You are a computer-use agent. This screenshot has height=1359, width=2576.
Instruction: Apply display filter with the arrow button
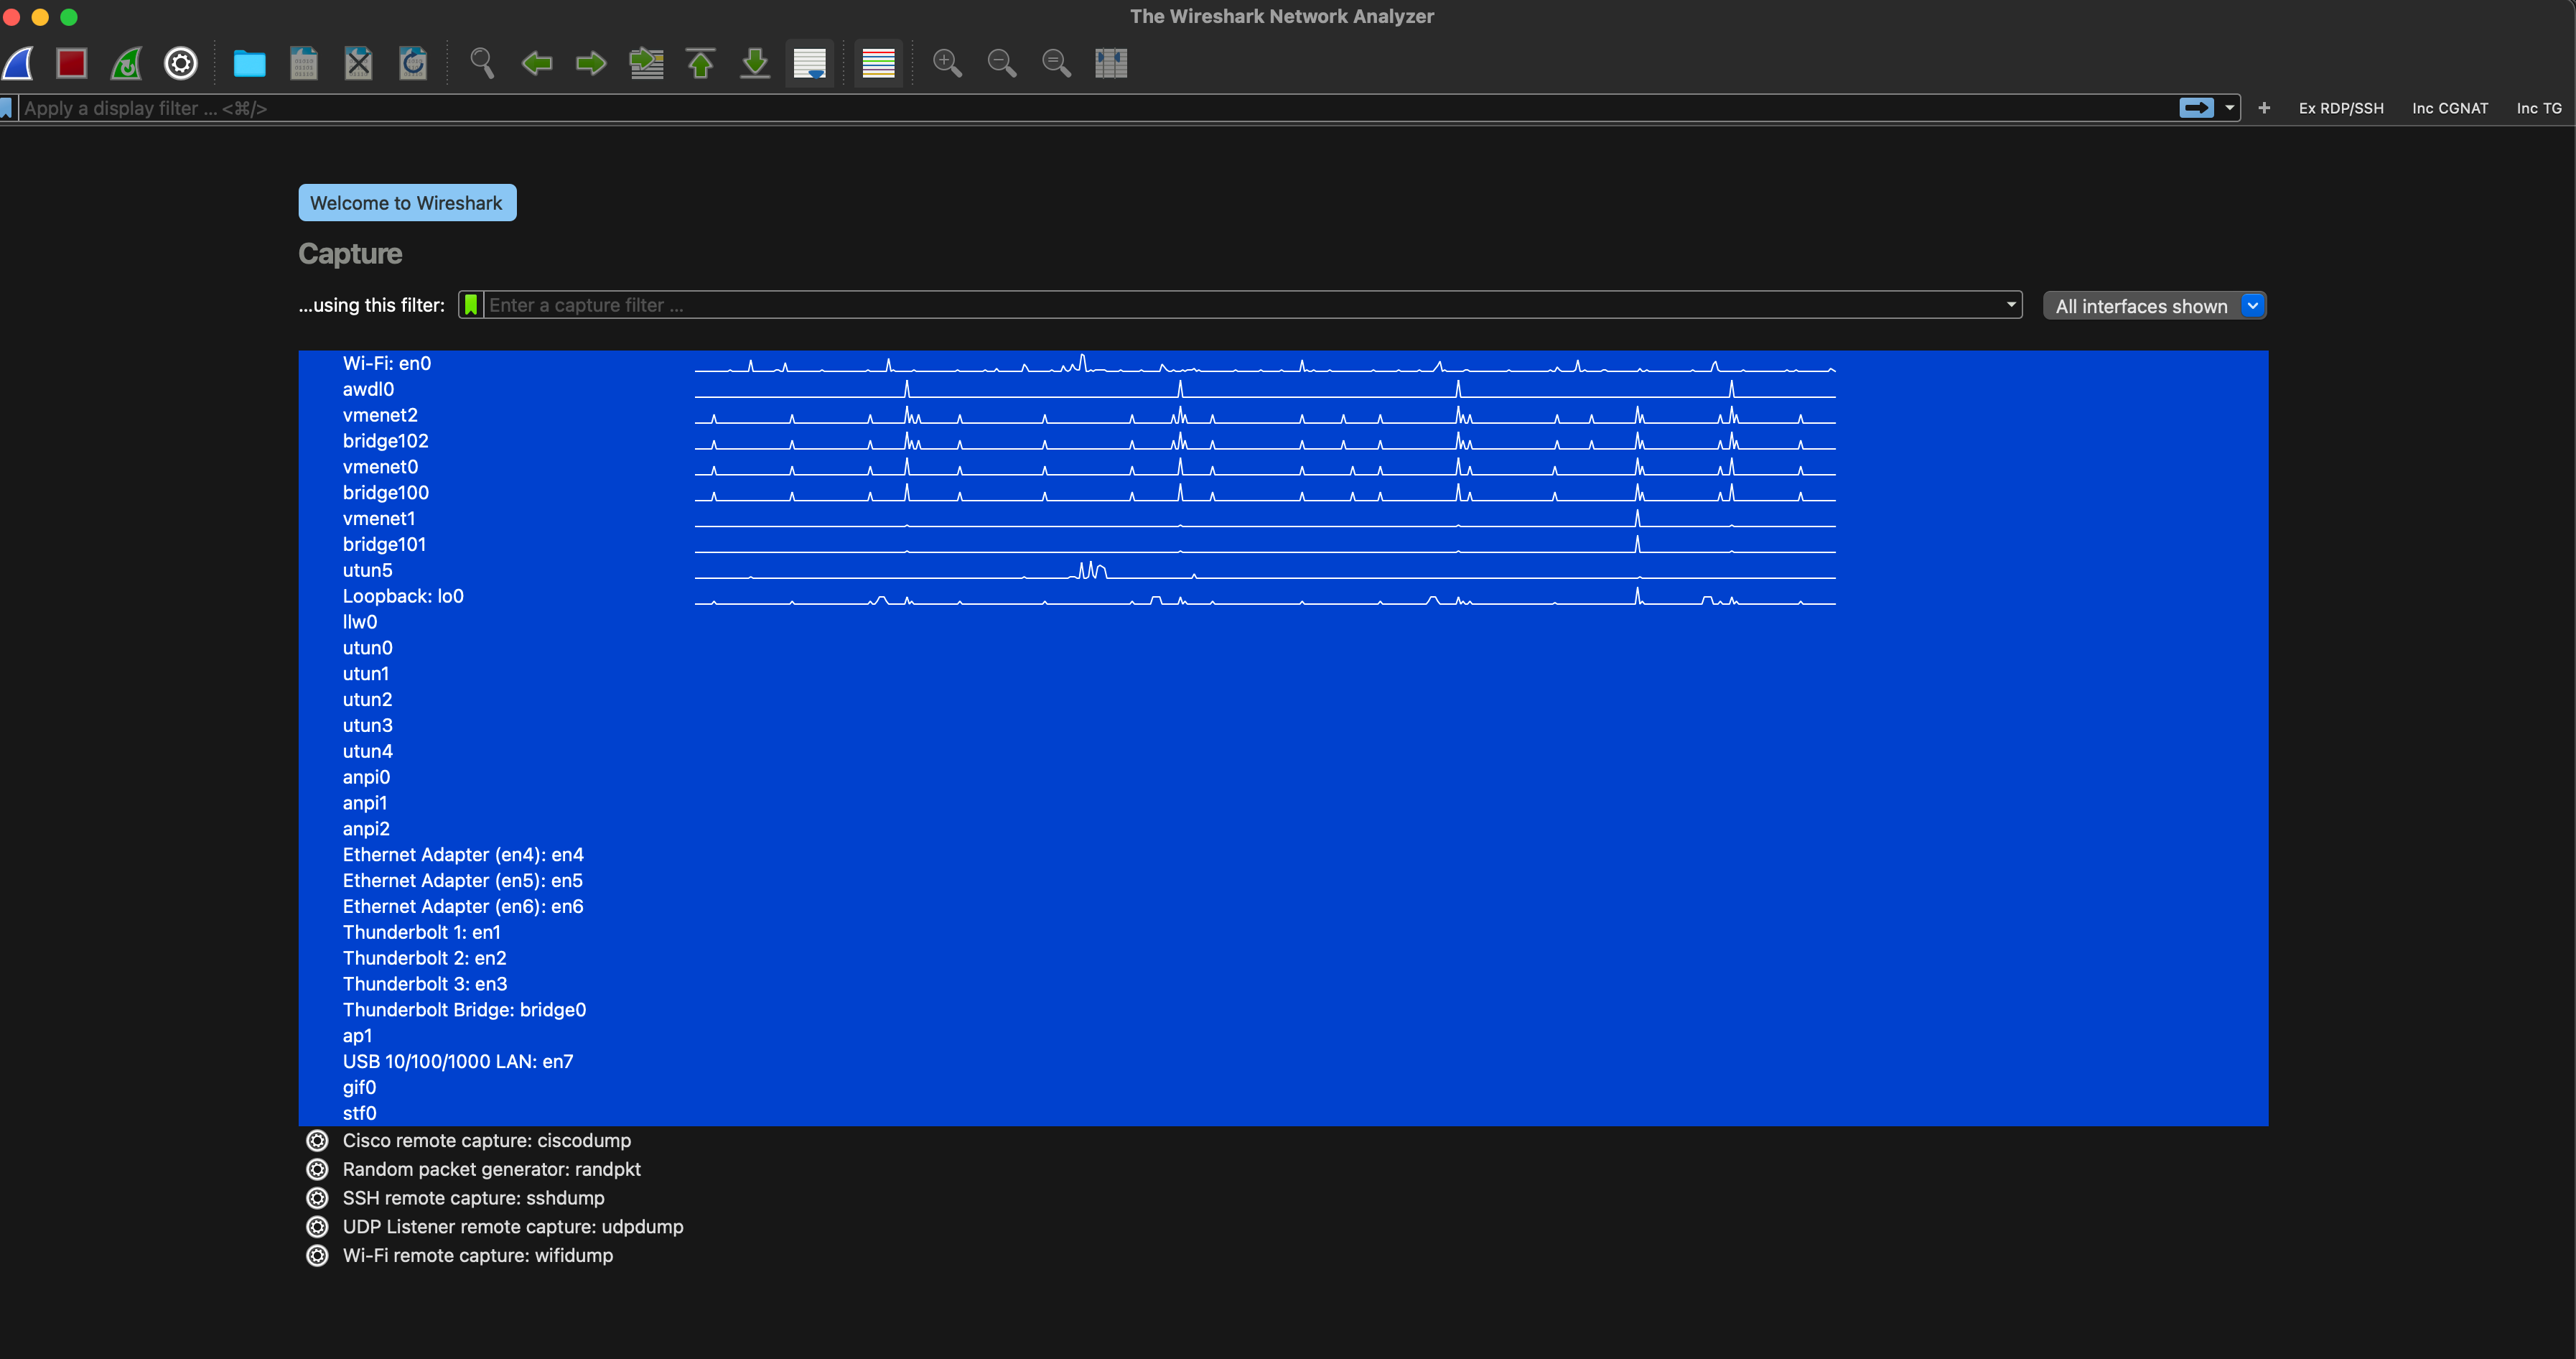[x=2196, y=108]
